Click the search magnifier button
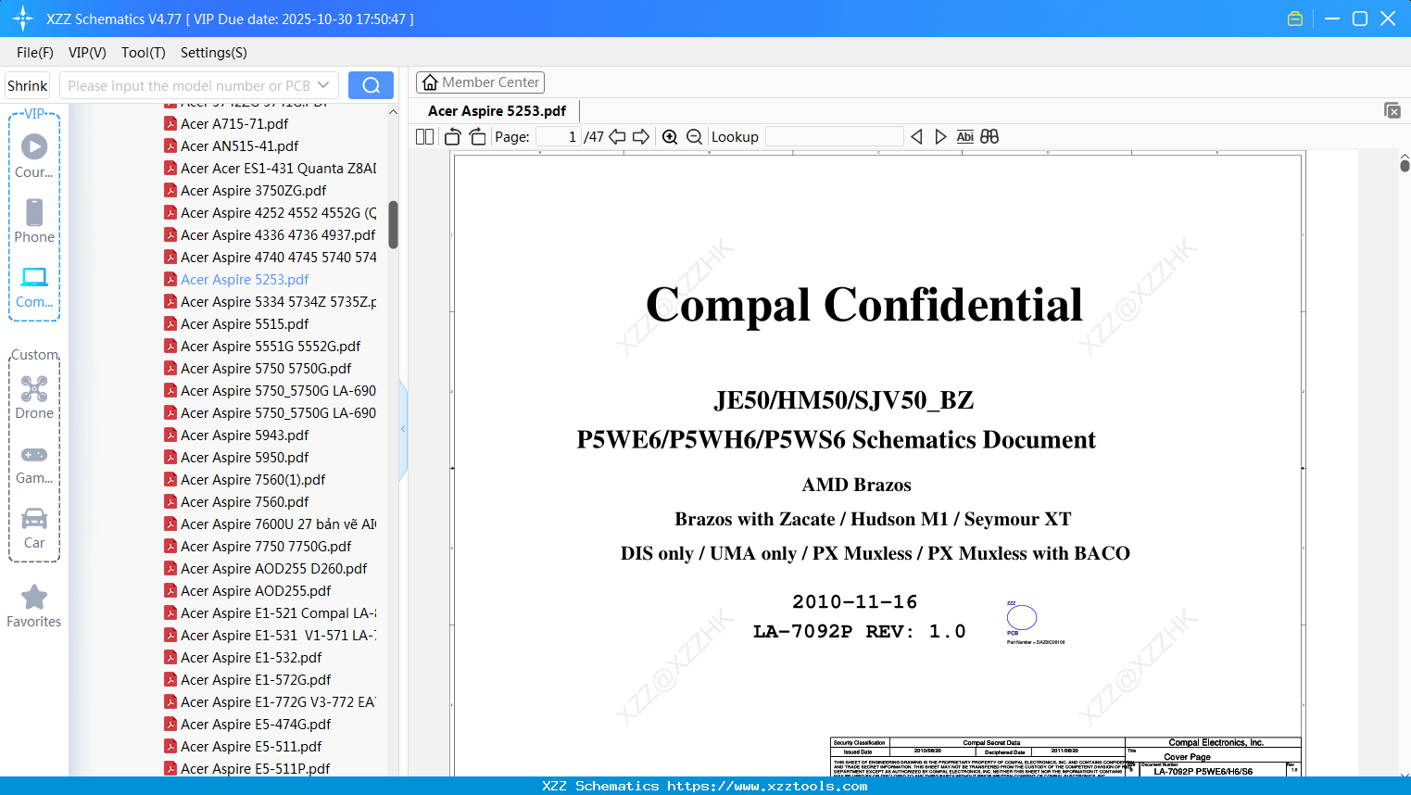1411x795 pixels. 371,85
